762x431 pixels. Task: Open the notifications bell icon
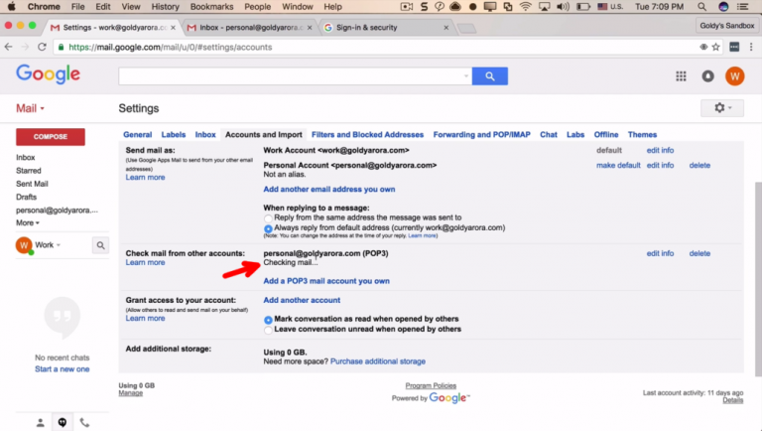707,75
